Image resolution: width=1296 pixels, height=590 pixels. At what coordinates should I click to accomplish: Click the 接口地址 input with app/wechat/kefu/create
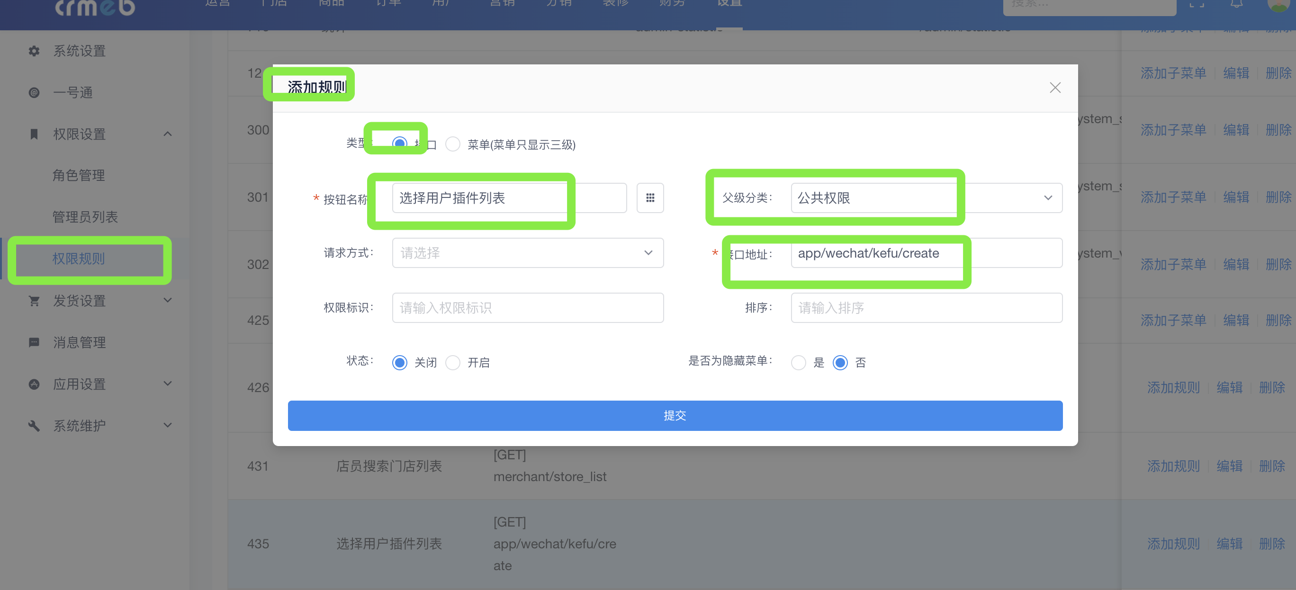click(x=926, y=253)
